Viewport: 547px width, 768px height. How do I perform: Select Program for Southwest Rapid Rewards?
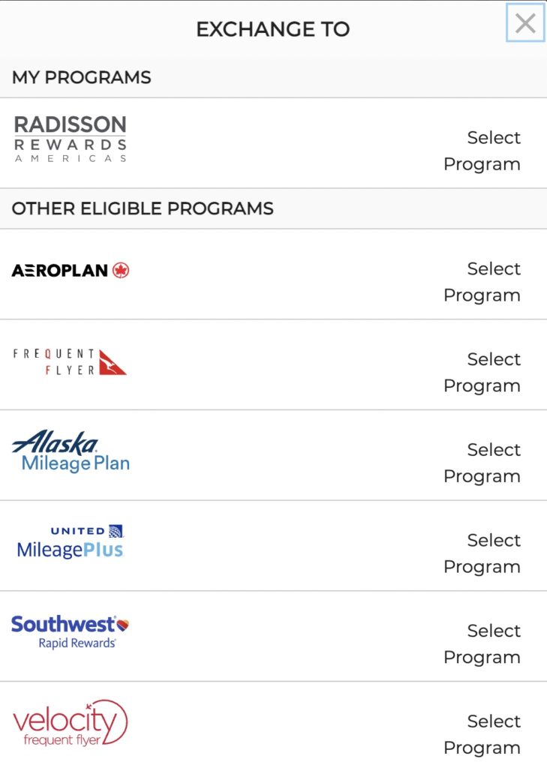coord(482,643)
